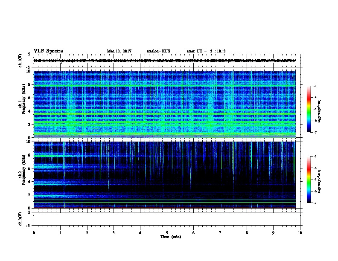
Task: Click the "Time (min)" axis title
Action: 171,237
